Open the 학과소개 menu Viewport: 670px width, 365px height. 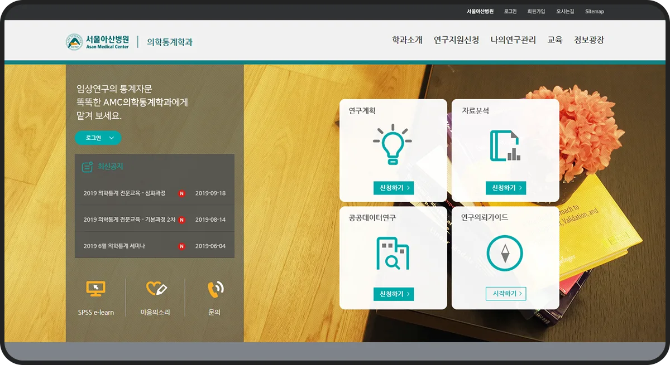[x=406, y=40]
